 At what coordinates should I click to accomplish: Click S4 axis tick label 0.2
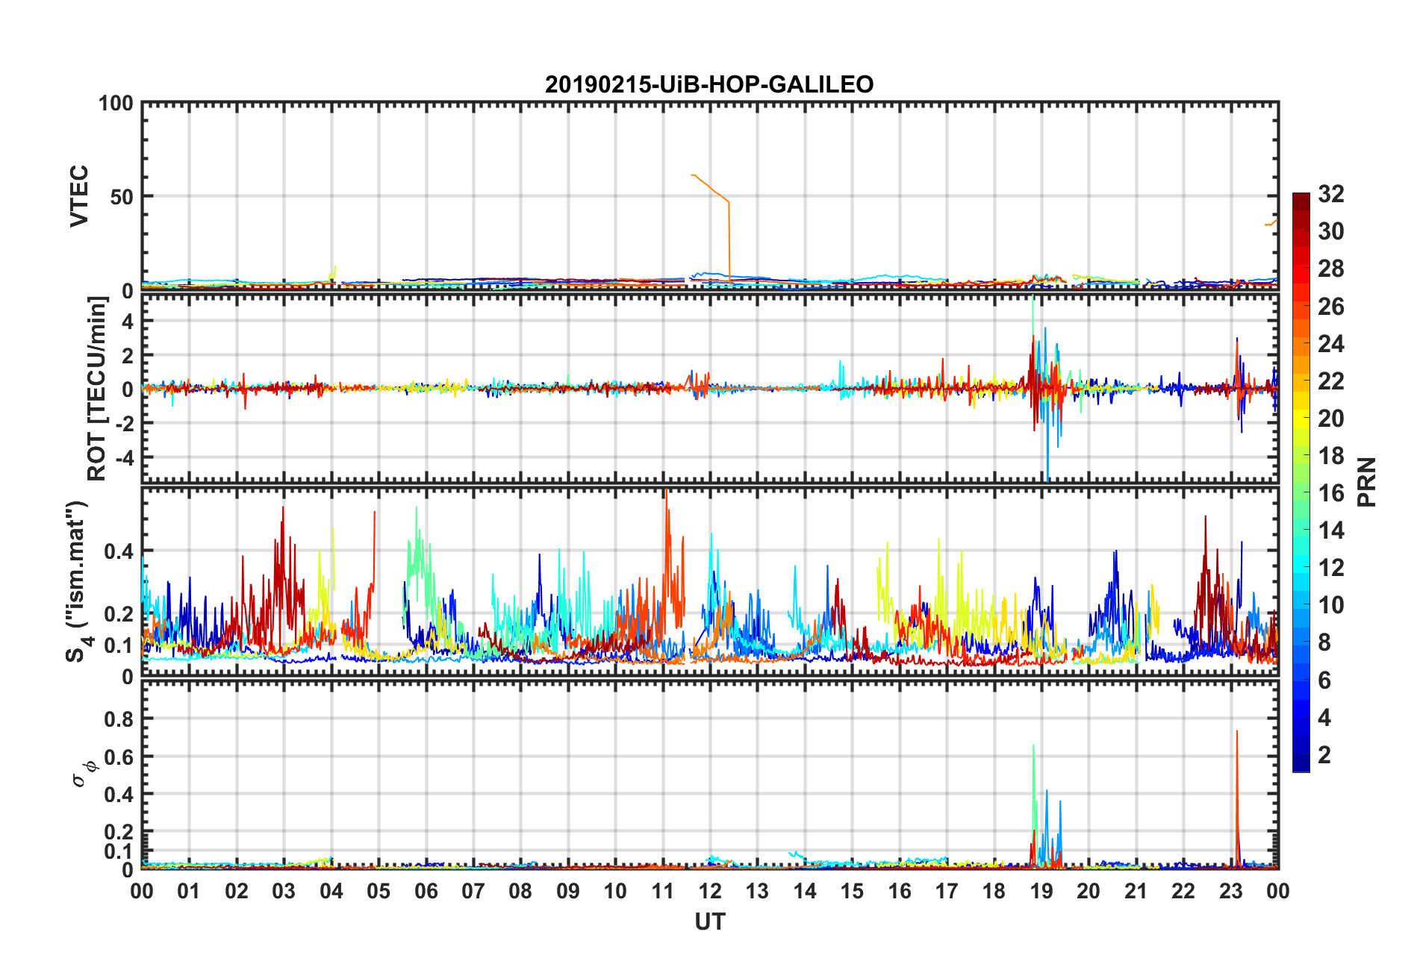119,615
